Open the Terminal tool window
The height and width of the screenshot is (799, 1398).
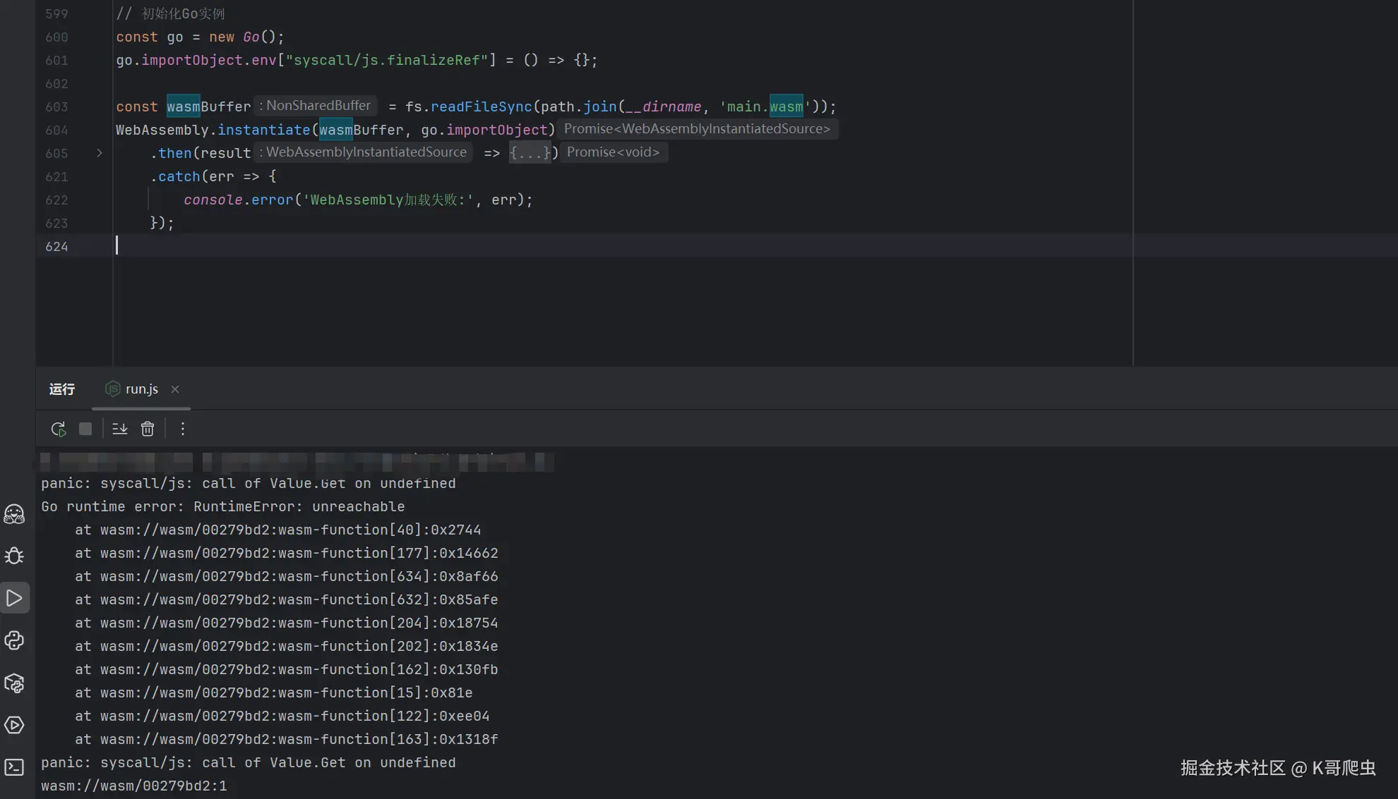(x=14, y=767)
